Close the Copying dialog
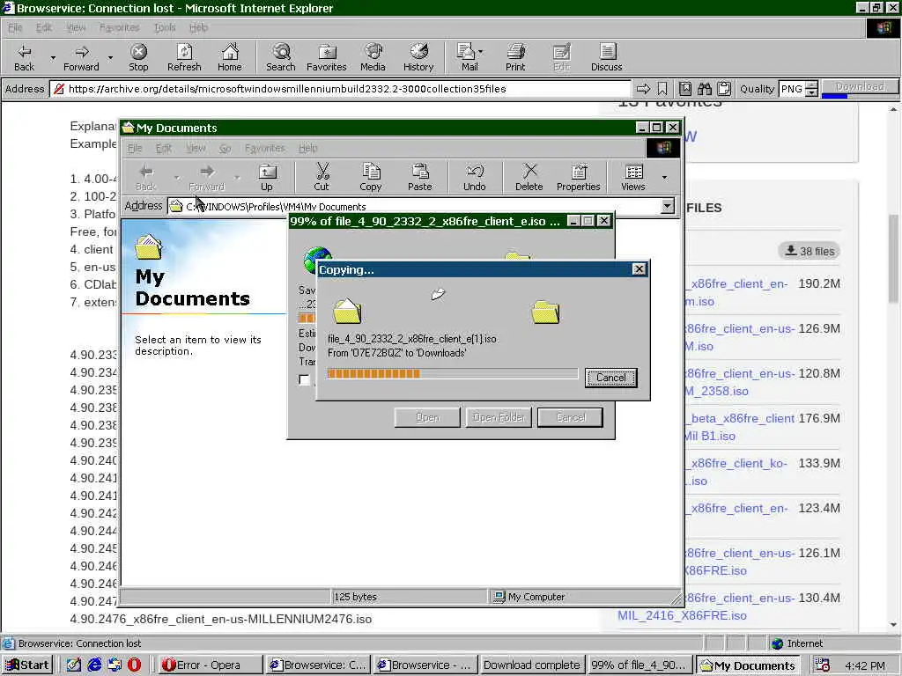Screen dimensions: 902x676 640,269
